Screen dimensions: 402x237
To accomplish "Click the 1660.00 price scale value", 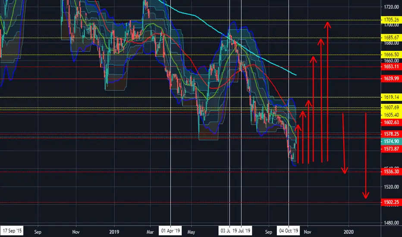I will (x=391, y=61).
